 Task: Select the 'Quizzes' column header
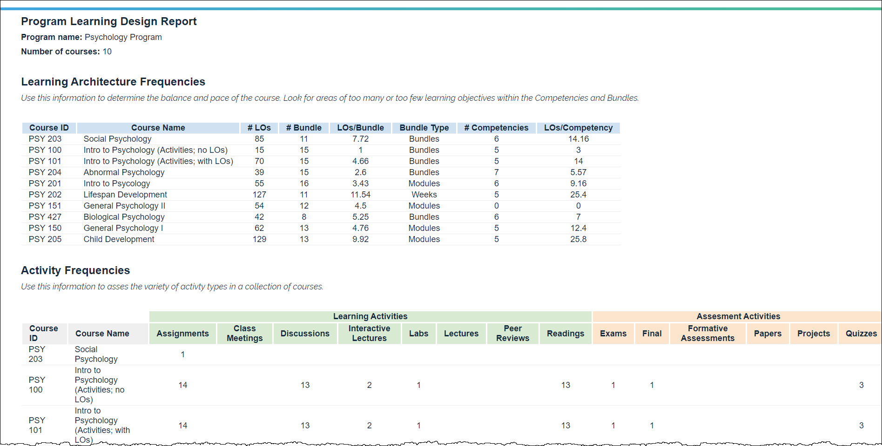click(x=861, y=334)
